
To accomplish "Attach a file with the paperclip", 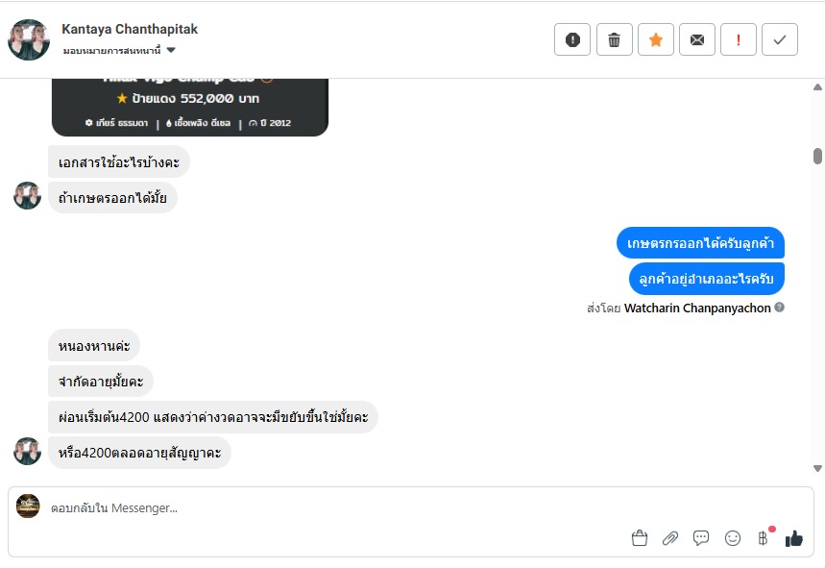I will (x=670, y=538).
